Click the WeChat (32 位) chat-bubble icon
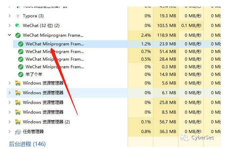227x149 pixels. coord(18,26)
